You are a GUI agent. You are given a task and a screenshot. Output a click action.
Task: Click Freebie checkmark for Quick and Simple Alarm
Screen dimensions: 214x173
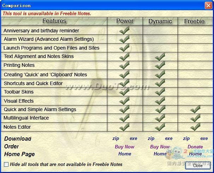pyautogui.click(x=195, y=109)
